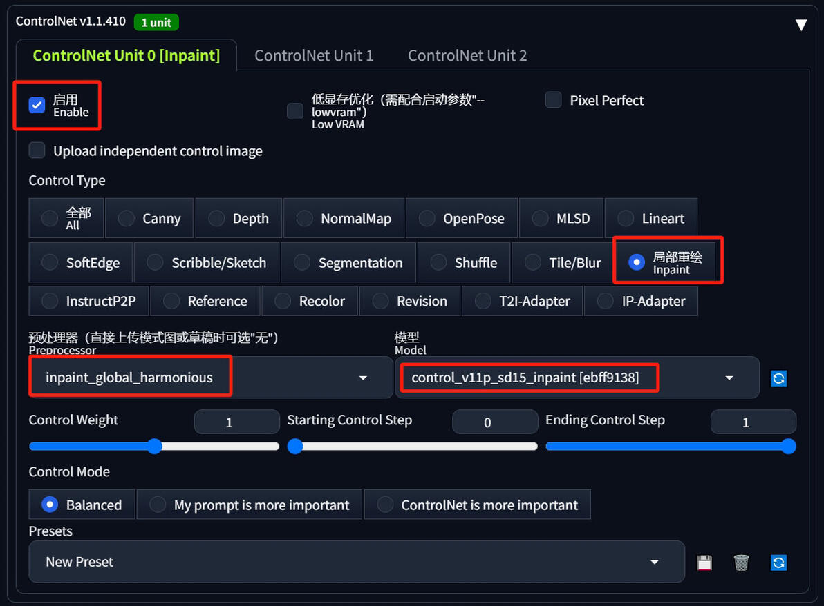Switch to ControlNet Unit 1 tab
Image resolution: width=824 pixels, height=606 pixels.
click(x=314, y=55)
